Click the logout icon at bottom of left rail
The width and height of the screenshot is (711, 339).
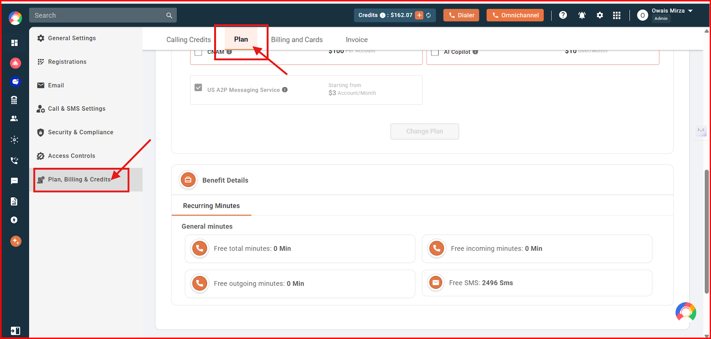click(15, 331)
